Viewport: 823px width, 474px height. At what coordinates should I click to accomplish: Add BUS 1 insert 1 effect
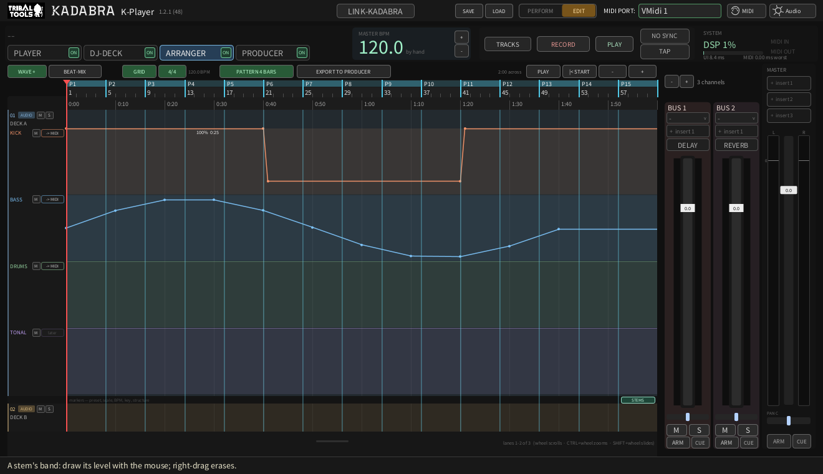688,132
